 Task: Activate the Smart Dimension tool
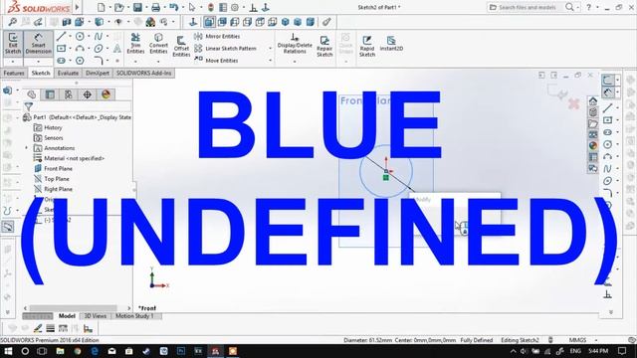(38, 44)
